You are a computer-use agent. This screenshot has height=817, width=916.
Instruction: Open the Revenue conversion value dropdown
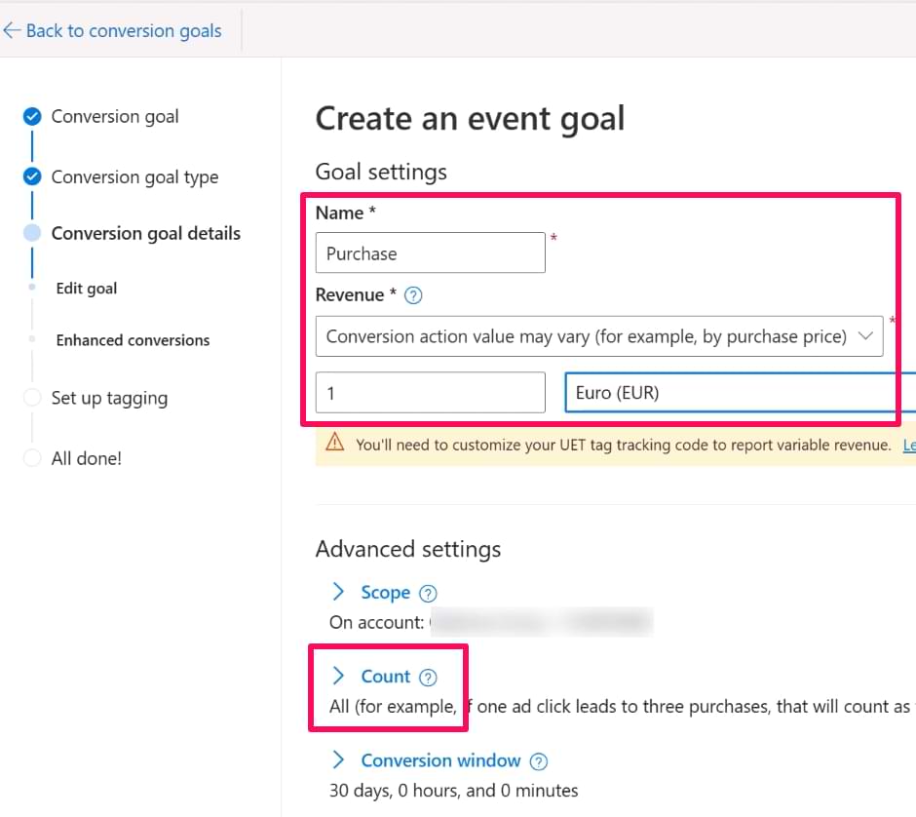tap(598, 336)
